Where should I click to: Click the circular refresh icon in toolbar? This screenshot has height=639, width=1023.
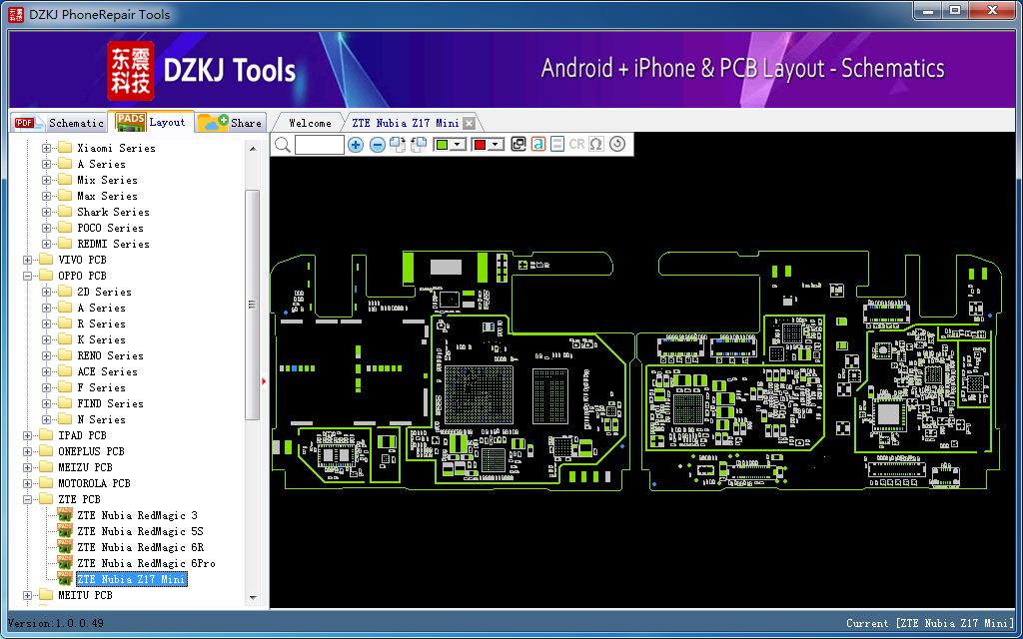616,145
